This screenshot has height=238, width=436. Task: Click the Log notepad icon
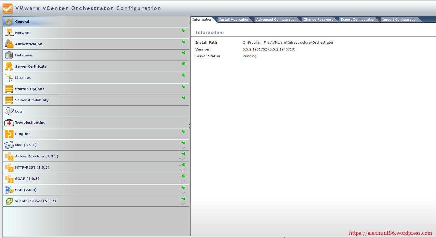tap(9, 111)
